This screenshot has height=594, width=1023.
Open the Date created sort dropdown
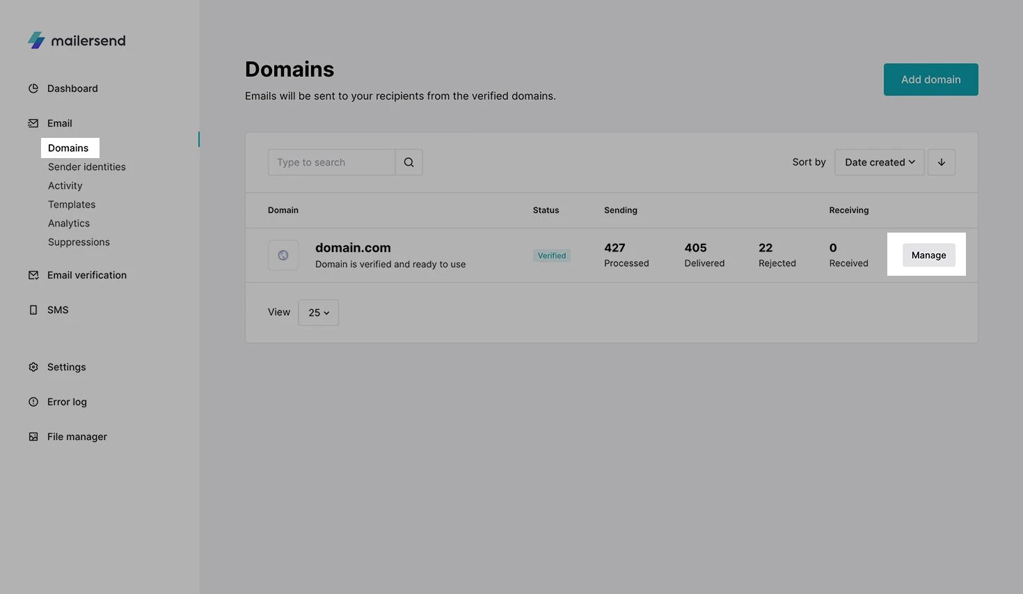879,162
